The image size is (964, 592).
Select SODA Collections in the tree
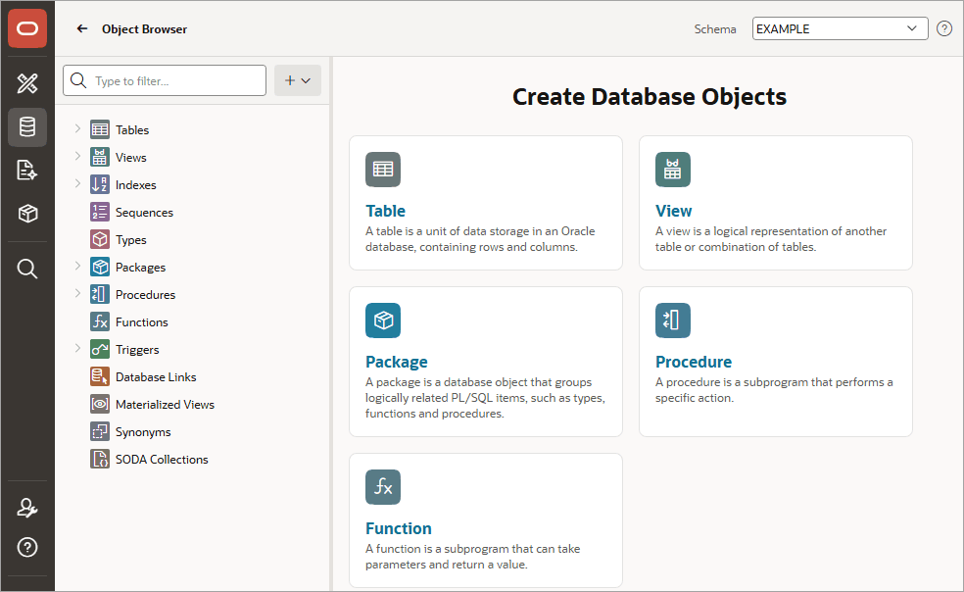tap(162, 459)
